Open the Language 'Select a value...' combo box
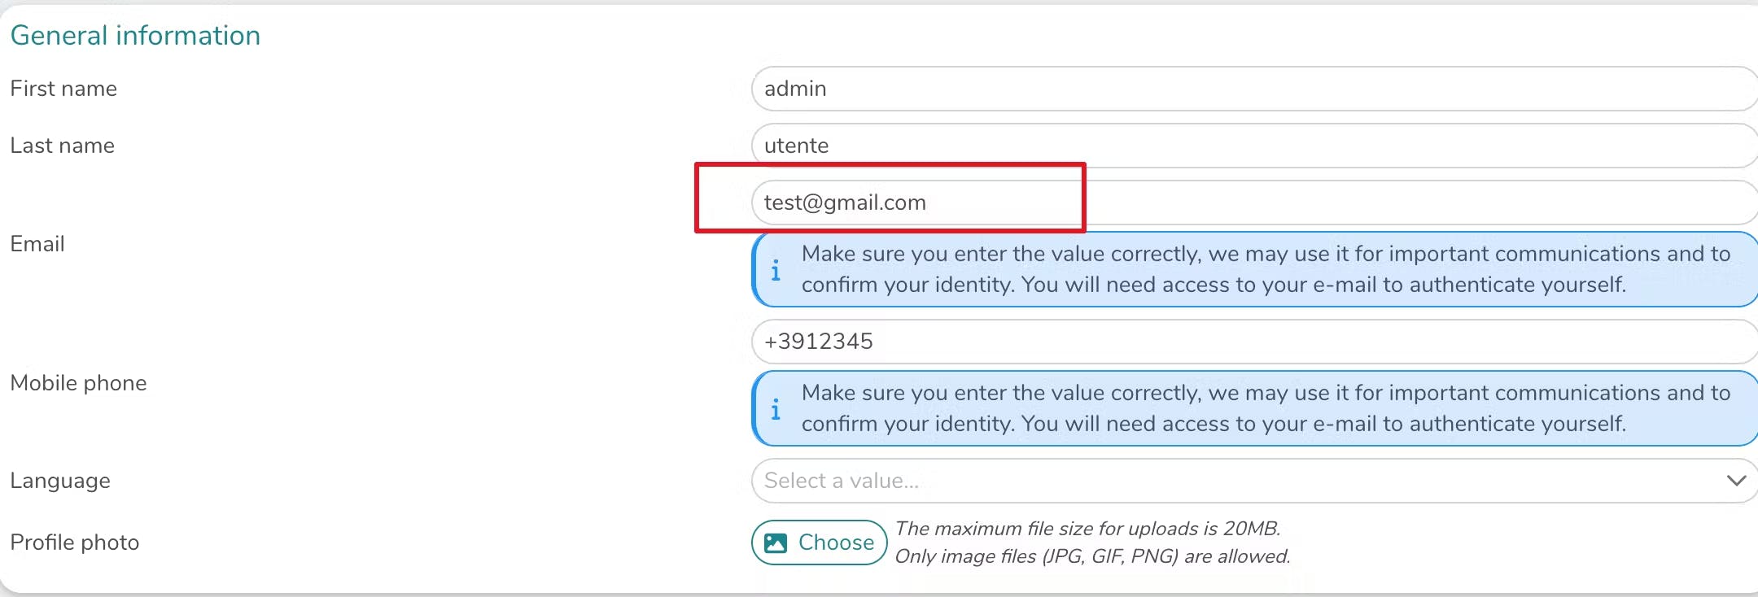The image size is (1758, 597). pos(1221,481)
